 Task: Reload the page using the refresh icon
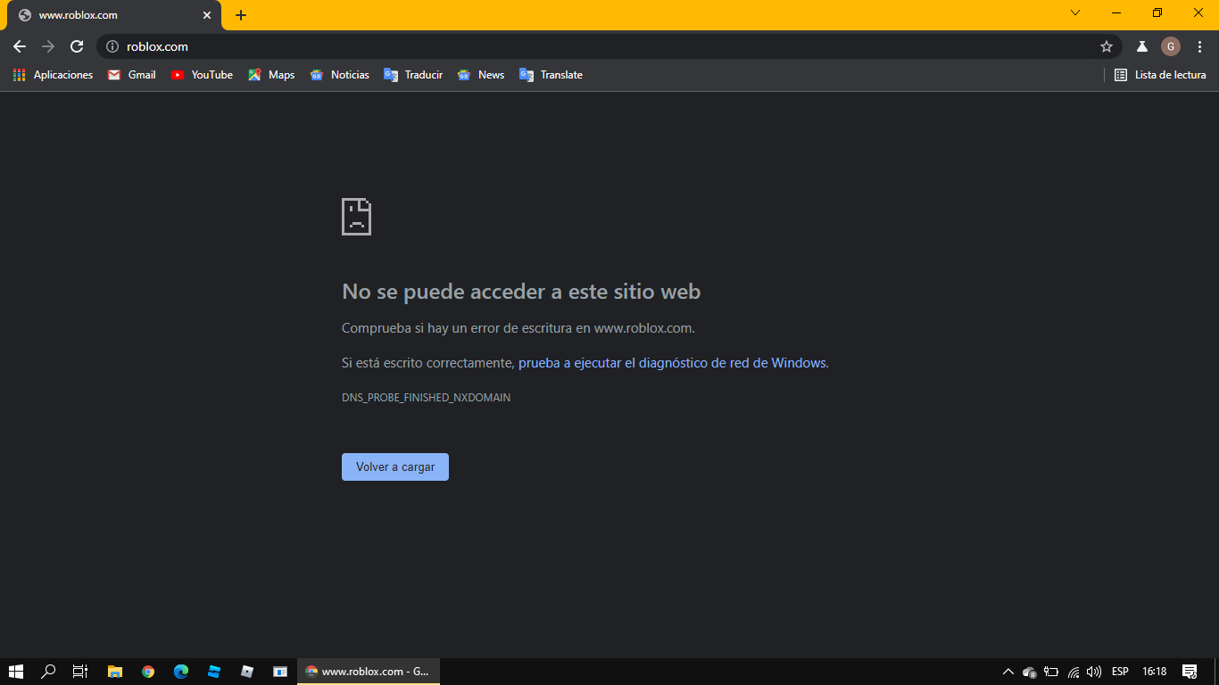click(x=77, y=46)
